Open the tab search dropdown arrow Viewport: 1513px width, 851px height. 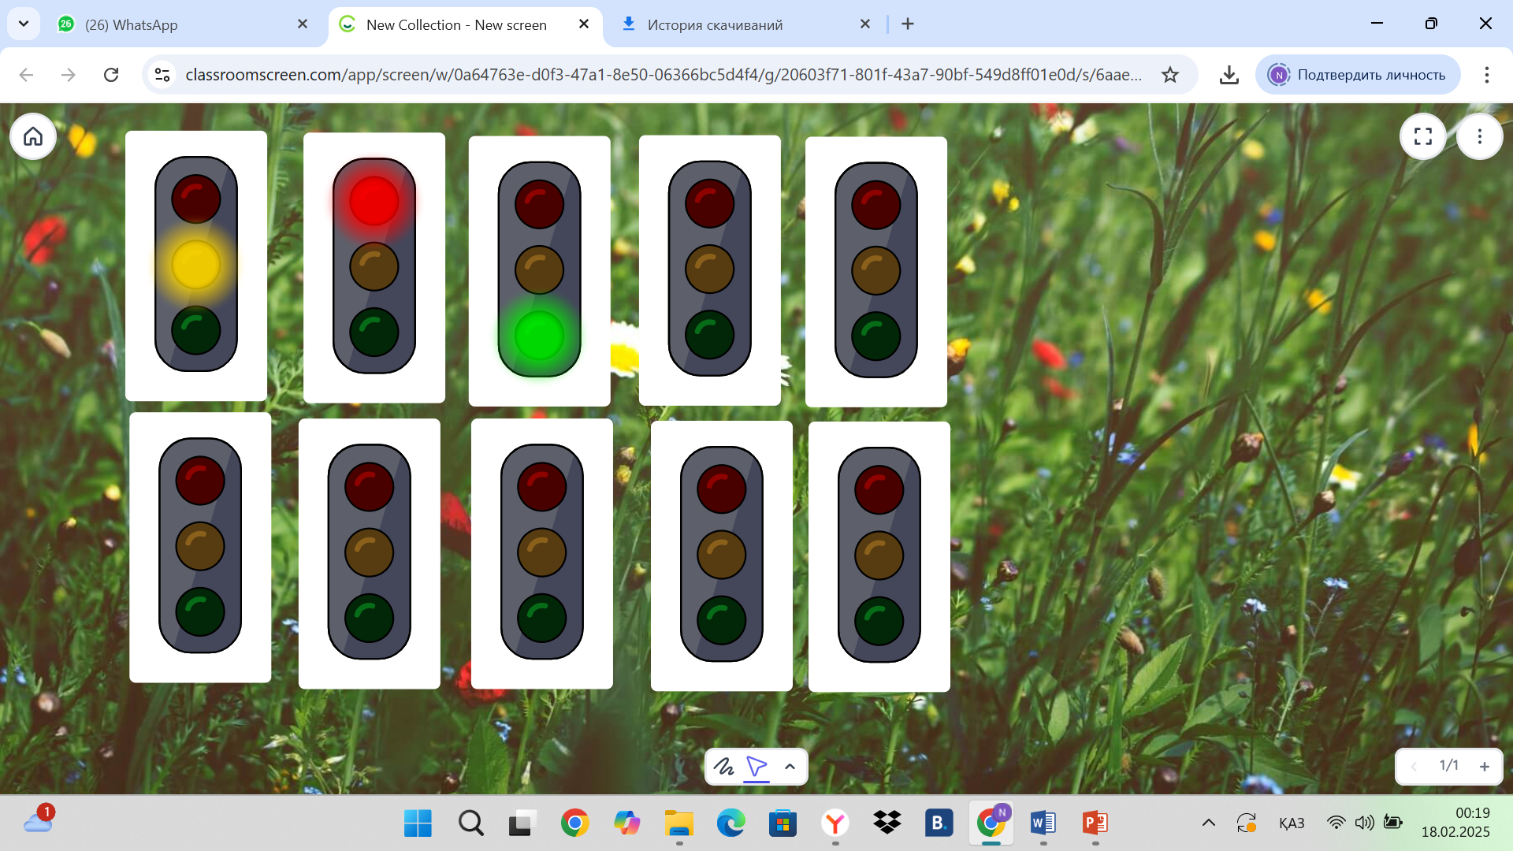click(x=24, y=24)
